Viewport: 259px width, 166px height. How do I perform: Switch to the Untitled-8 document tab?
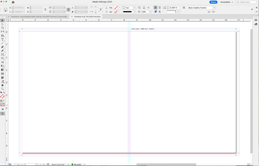87,17
